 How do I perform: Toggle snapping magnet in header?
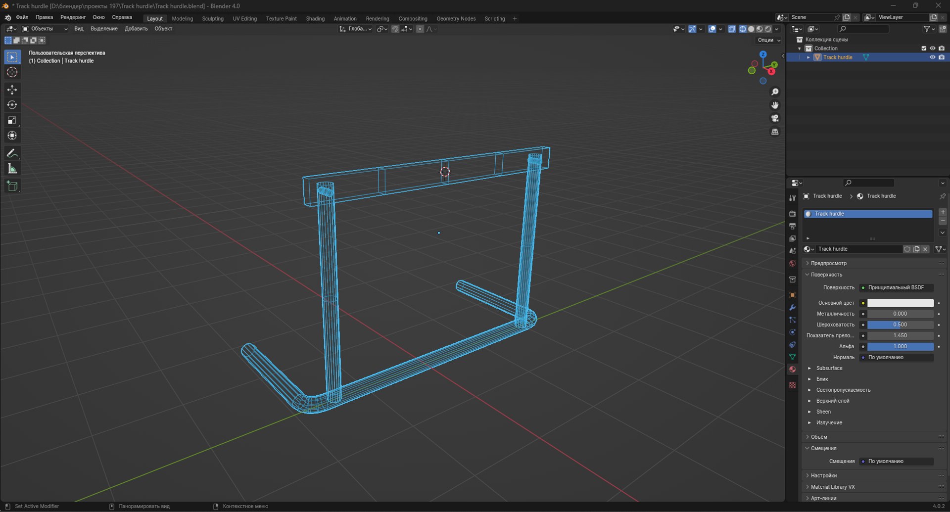[395, 29]
